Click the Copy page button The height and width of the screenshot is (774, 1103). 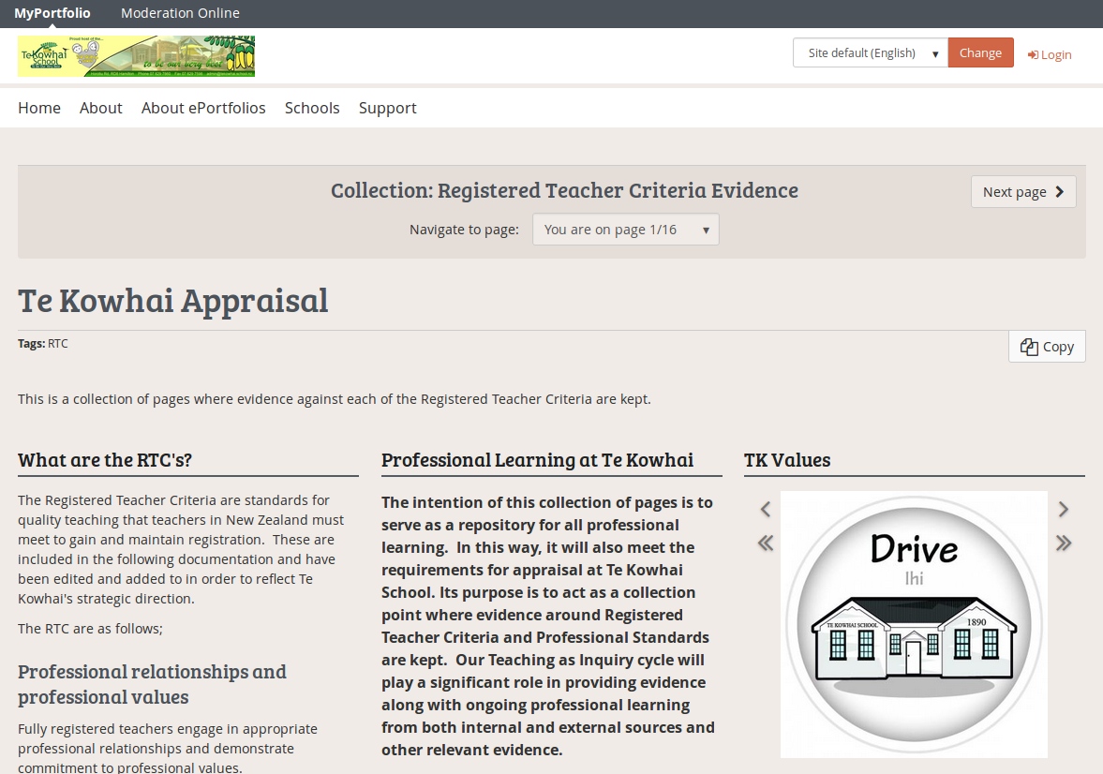pyautogui.click(x=1047, y=347)
